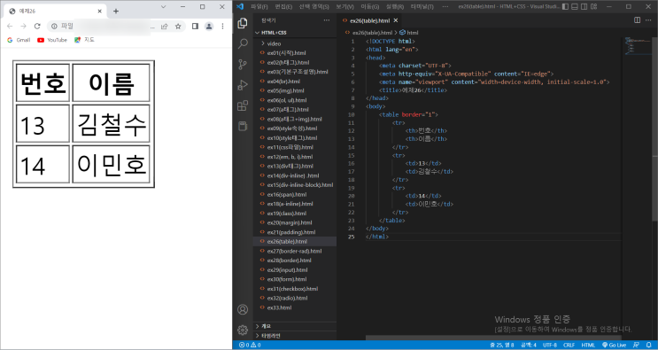Open Run and Debug view

(x=243, y=85)
